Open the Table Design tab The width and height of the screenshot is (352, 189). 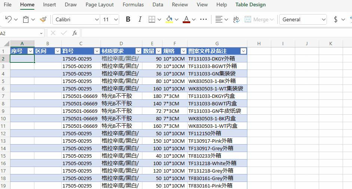pyautogui.click(x=250, y=5)
